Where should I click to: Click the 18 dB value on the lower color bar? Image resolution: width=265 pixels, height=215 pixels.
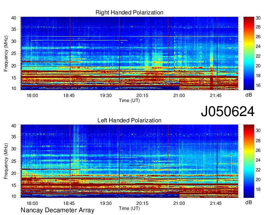coord(258,189)
